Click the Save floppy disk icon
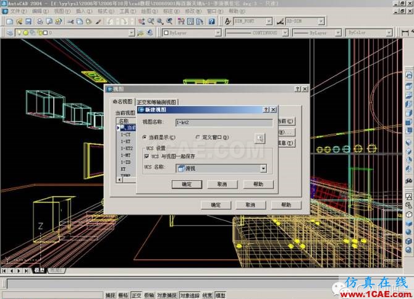Viewport: 414px width, 299px height. coord(28,22)
